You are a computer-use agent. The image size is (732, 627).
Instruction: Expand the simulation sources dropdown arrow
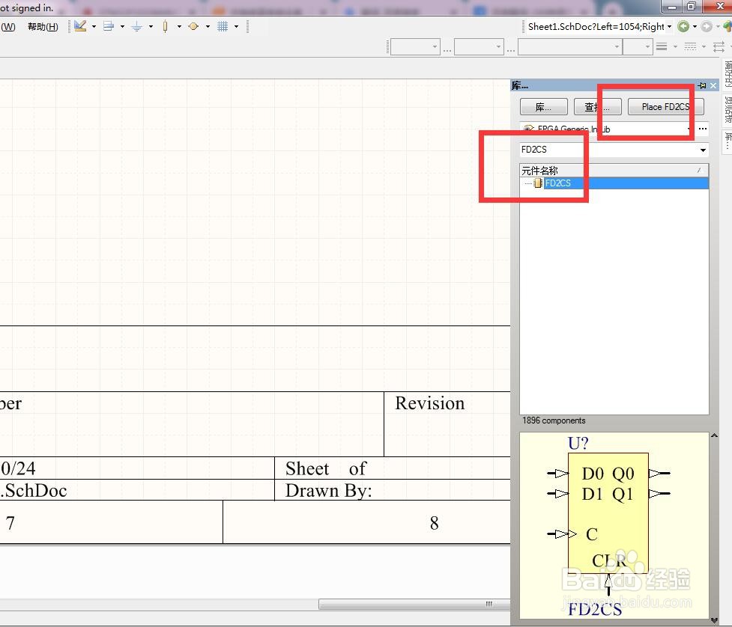point(208,27)
